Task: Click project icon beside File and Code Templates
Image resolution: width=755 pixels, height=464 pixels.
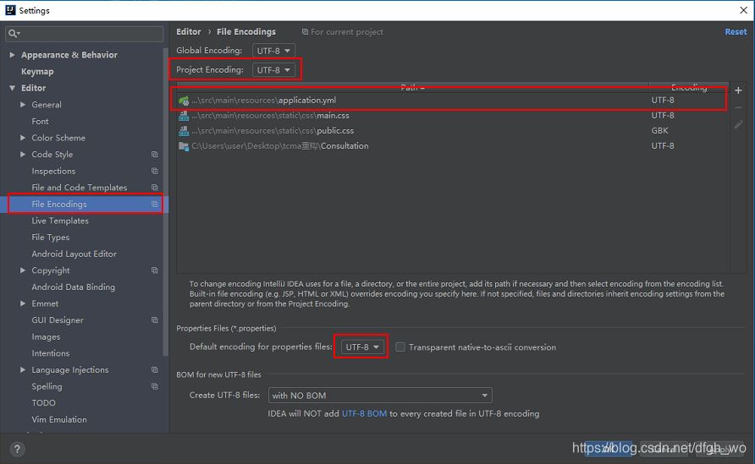Action: (x=155, y=188)
